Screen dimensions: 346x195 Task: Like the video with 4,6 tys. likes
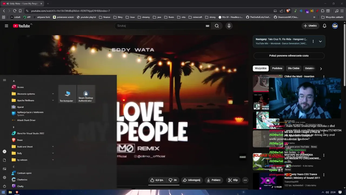click(157, 180)
